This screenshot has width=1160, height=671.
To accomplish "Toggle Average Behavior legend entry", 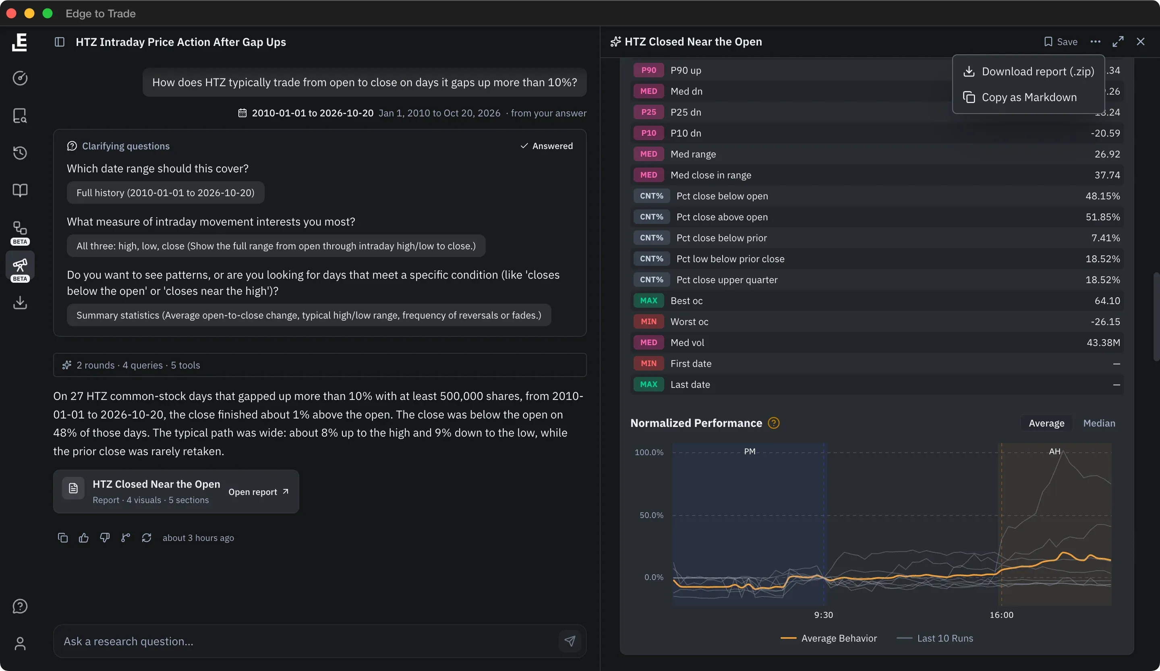I will coord(829,638).
